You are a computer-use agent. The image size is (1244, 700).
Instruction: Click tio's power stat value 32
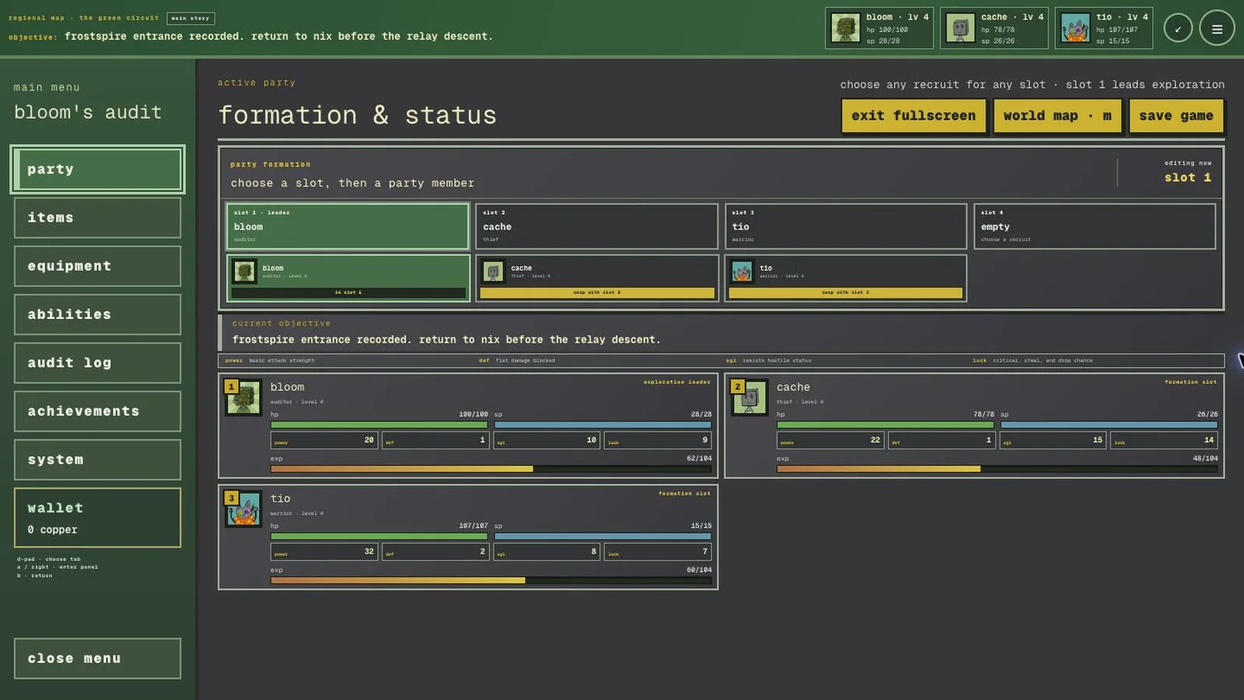pyautogui.click(x=369, y=551)
